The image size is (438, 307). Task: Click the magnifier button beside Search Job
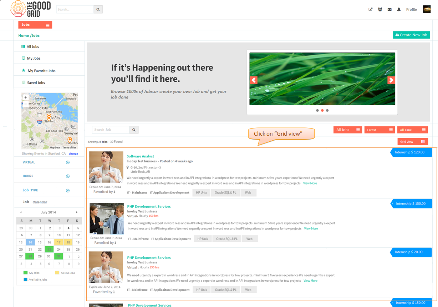[134, 130]
